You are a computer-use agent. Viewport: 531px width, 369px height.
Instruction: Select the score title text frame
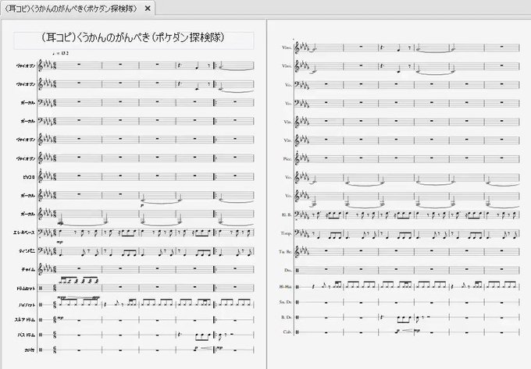point(134,41)
